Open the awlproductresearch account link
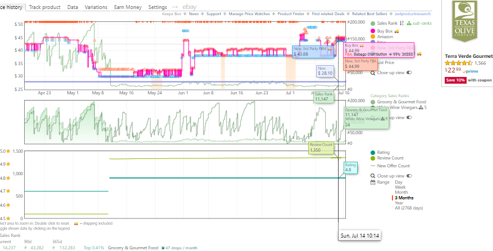Image resolution: width=493 pixels, height=251 pixels. (413, 14)
